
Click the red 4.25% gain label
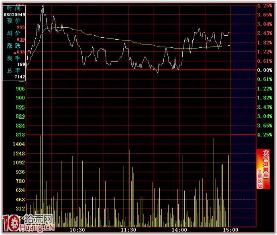265,6
